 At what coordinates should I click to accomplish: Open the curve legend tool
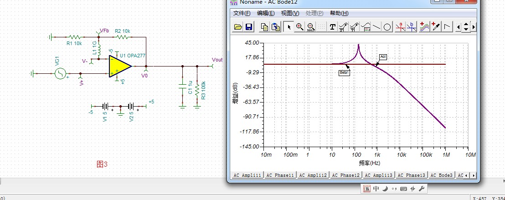point(366,27)
